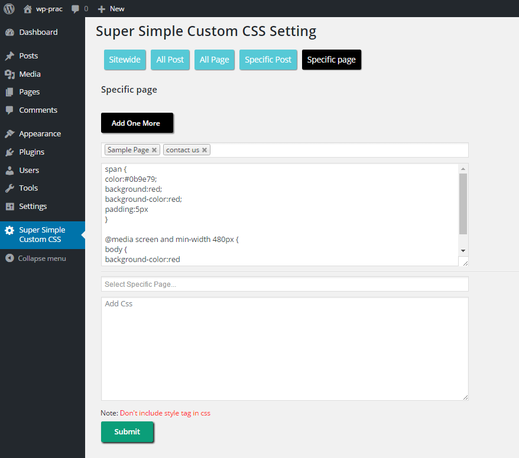Click the Add Css textarea resize handle
Viewport: 519px width, 458px height.
465,397
